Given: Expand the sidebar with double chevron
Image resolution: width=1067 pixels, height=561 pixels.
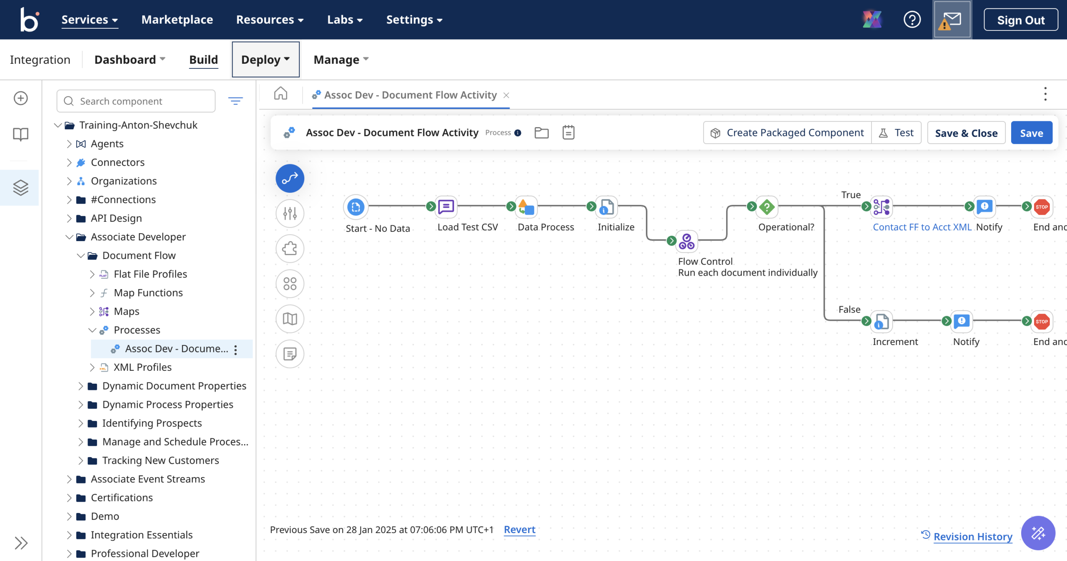Looking at the screenshot, I should (20, 543).
